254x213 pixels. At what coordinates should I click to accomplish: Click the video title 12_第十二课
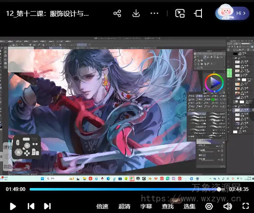47,13
